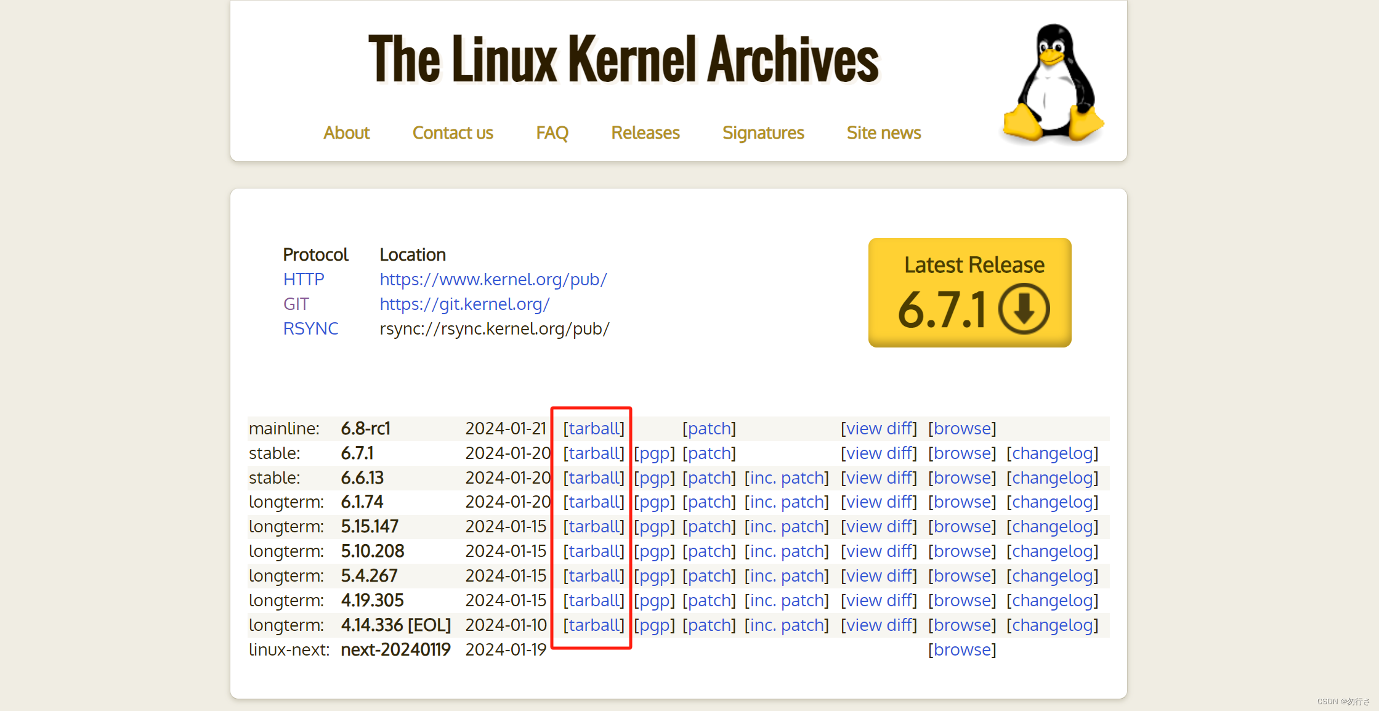Click the Latest Release download arrow icon

[x=1024, y=309]
